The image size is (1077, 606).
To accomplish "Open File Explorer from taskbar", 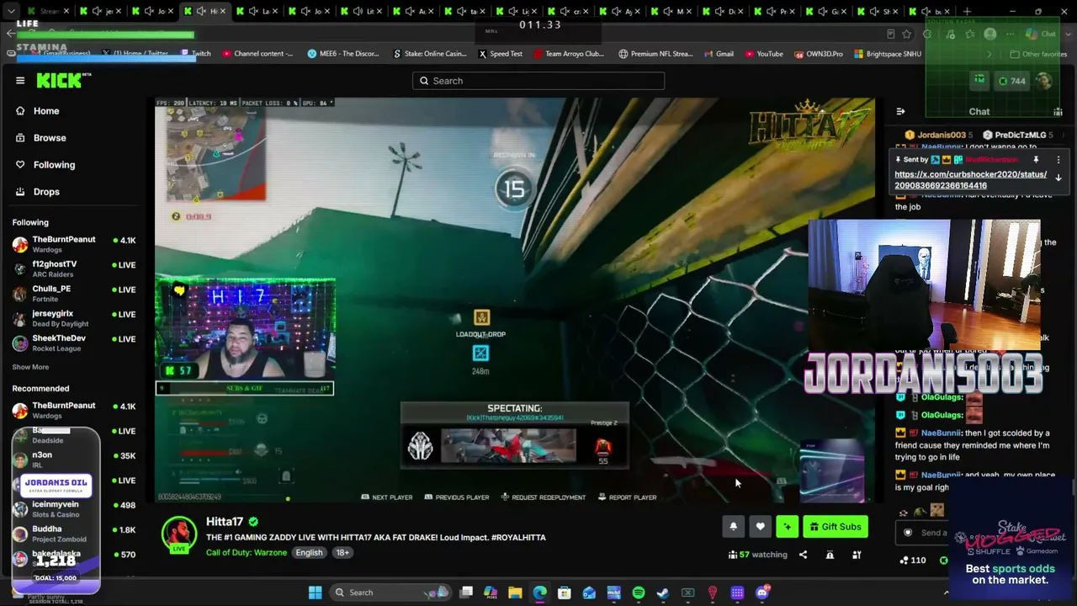I will [515, 593].
